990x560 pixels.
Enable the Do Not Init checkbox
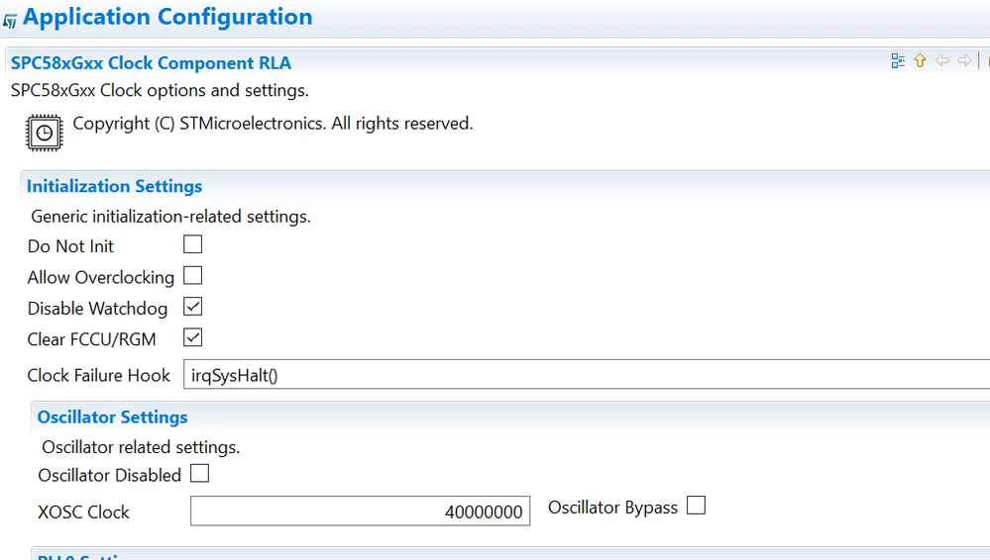(x=192, y=244)
